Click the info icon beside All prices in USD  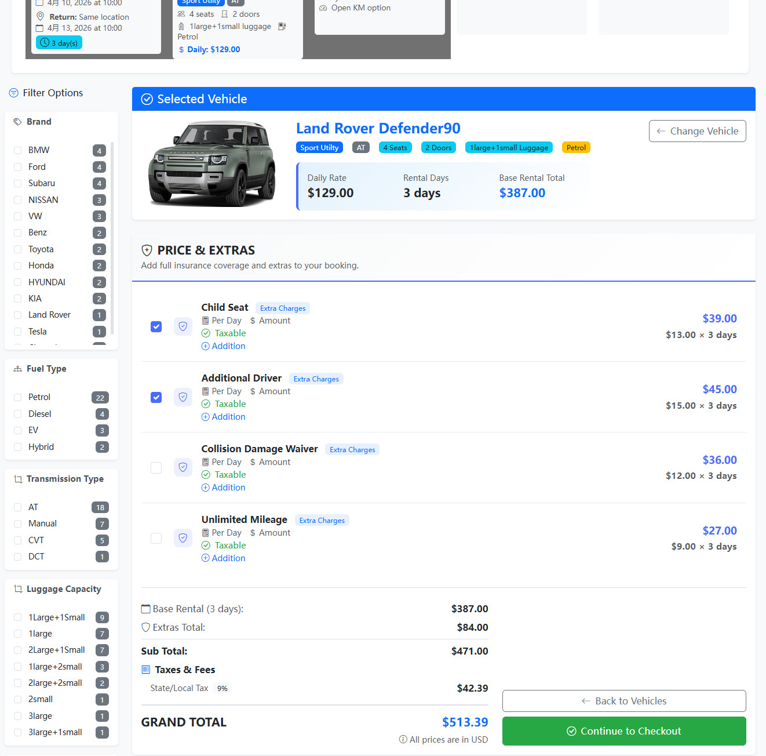tap(403, 740)
